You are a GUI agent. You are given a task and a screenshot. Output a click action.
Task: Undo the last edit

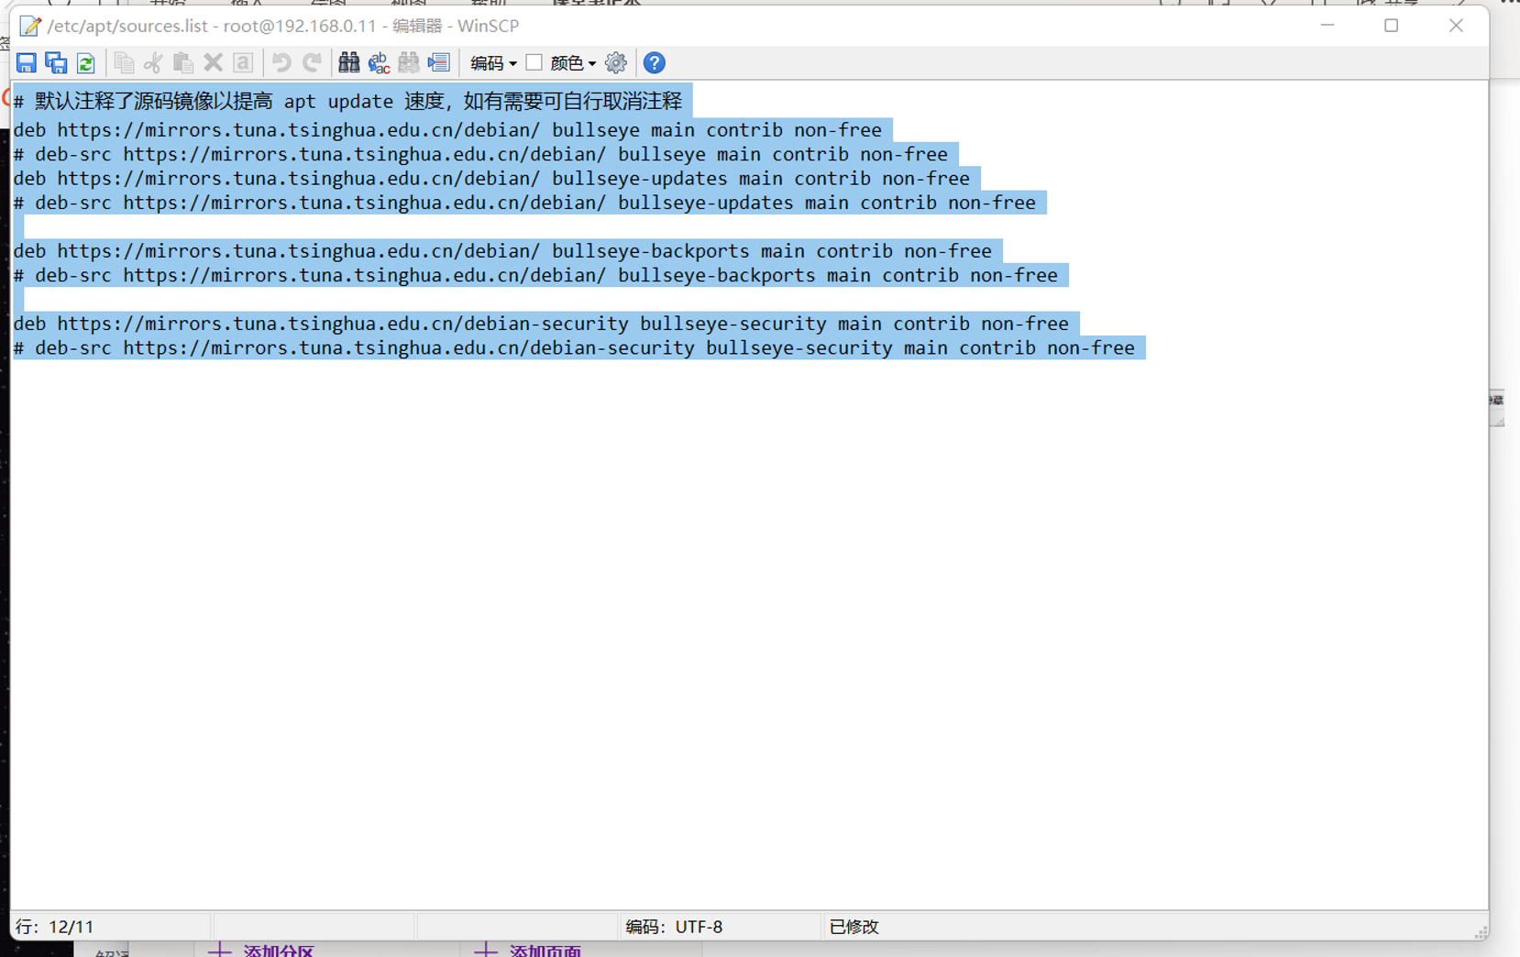[281, 63]
